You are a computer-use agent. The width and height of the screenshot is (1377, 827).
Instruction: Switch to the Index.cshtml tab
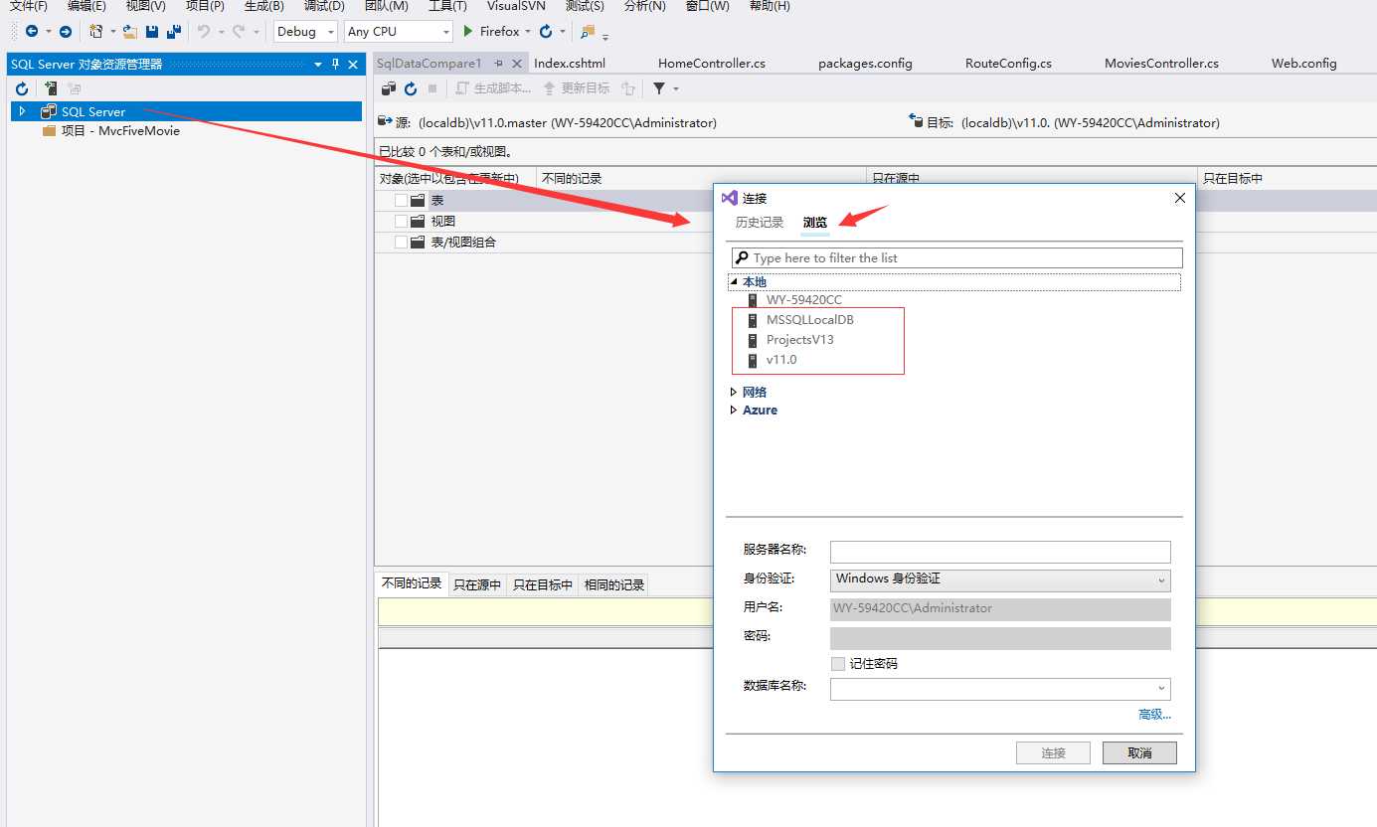(570, 63)
